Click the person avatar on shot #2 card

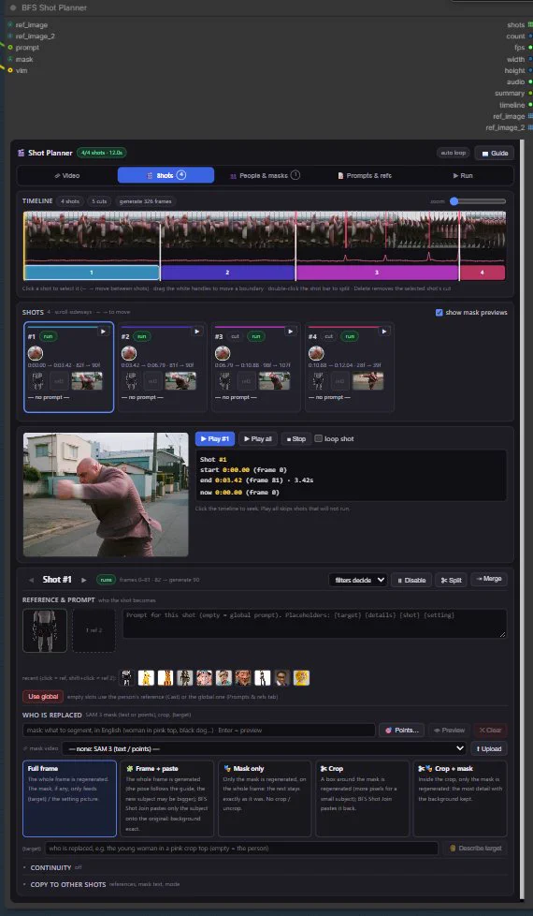point(129,353)
